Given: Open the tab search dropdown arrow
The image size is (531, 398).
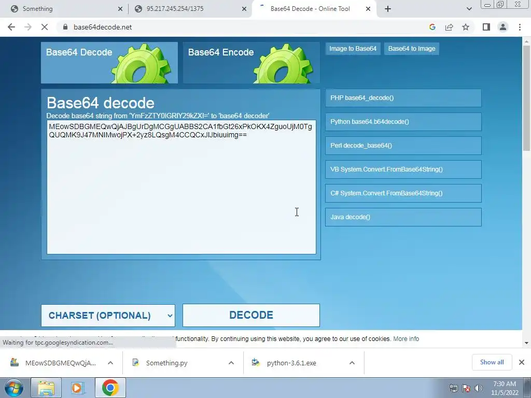Looking at the screenshot, I should 469,9.
